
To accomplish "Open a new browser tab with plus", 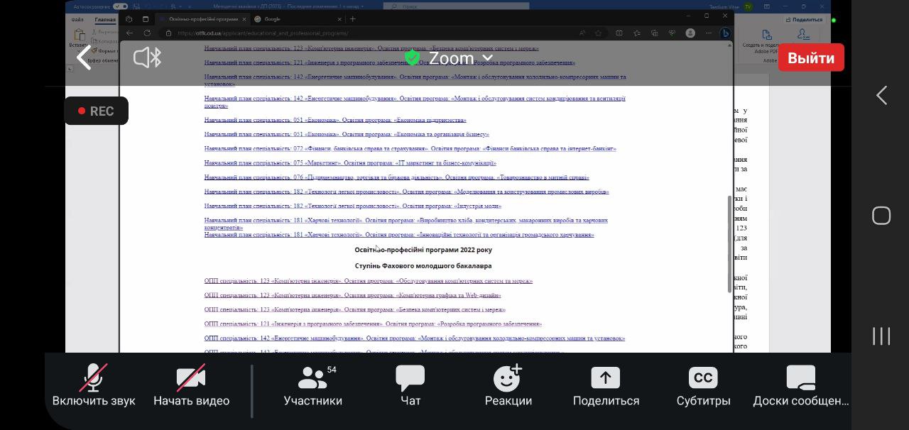I will point(352,19).
